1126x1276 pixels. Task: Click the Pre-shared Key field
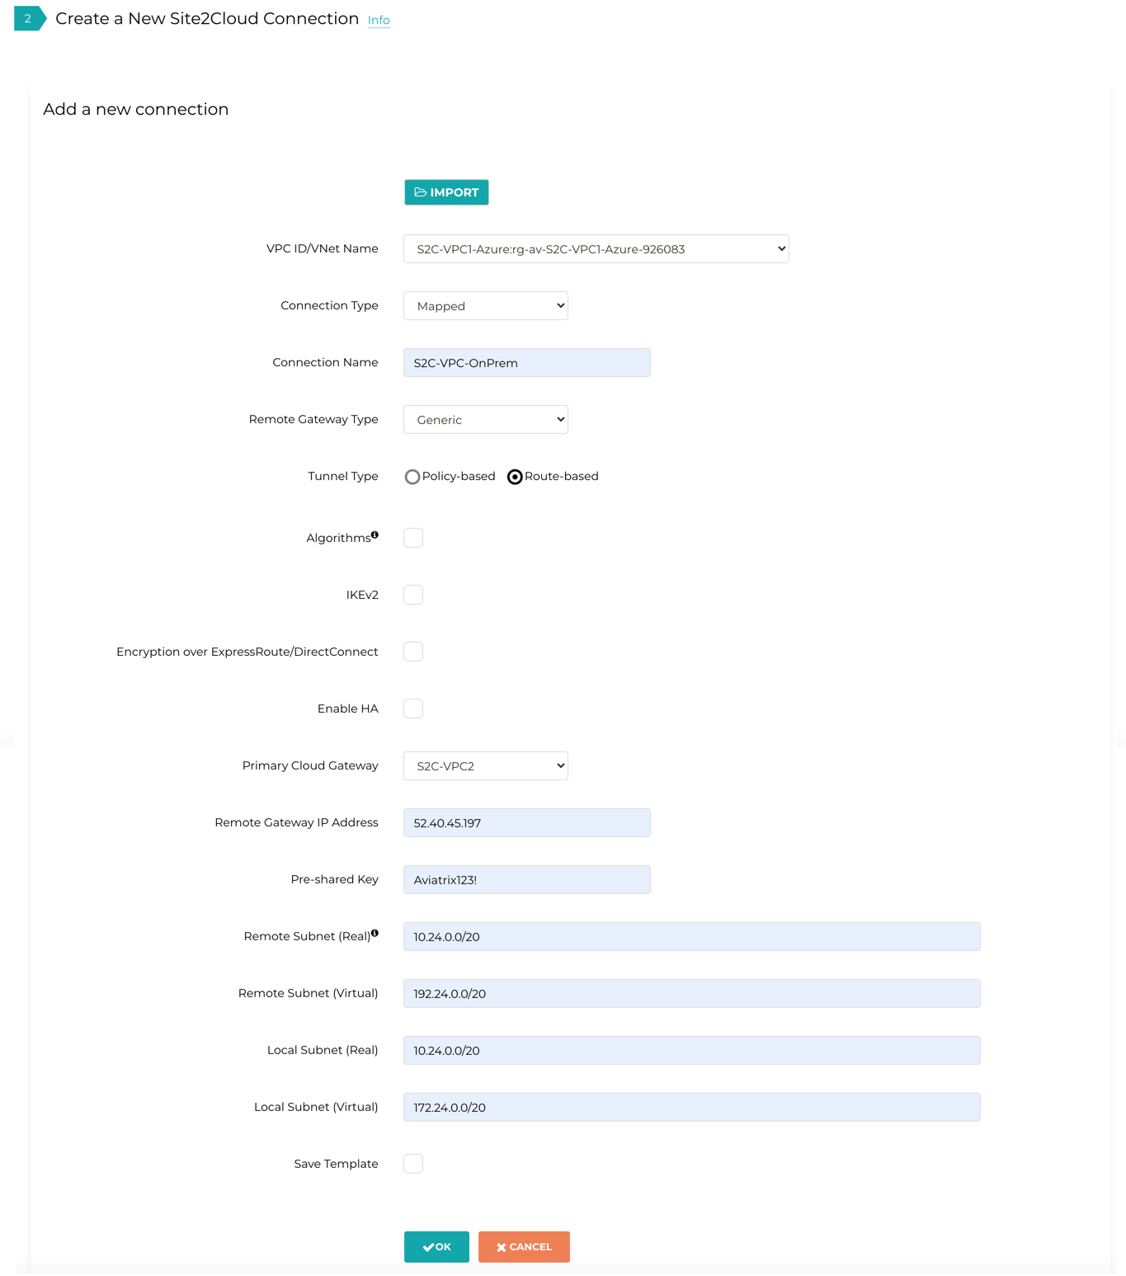[x=526, y=880]
